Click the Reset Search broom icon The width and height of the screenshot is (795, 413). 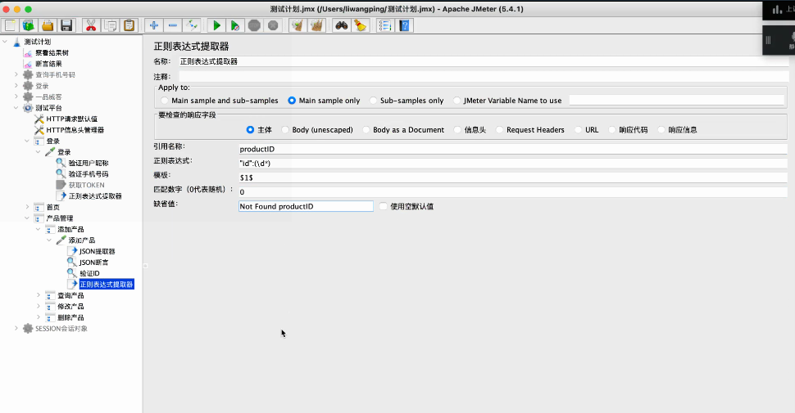361,25
